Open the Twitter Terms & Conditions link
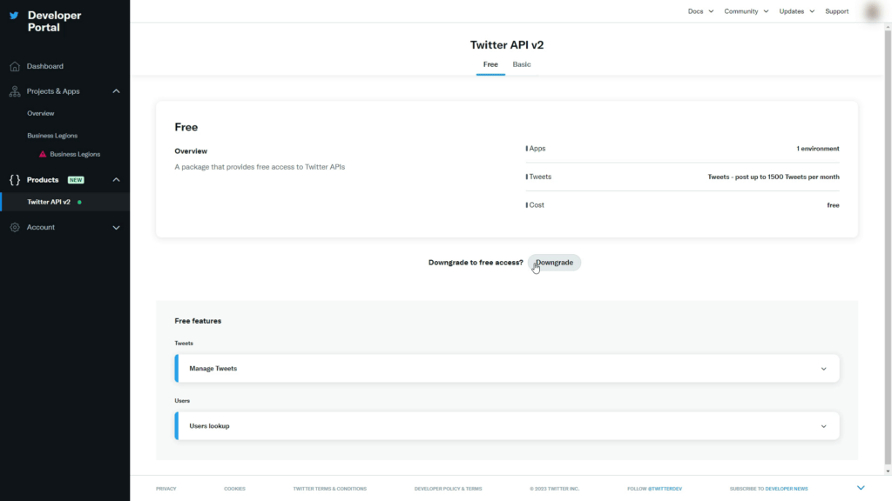 [331, 488]
